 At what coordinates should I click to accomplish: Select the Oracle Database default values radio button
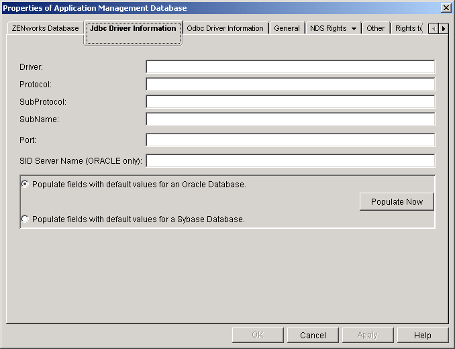pyautogui.click(x=25, y=184)
